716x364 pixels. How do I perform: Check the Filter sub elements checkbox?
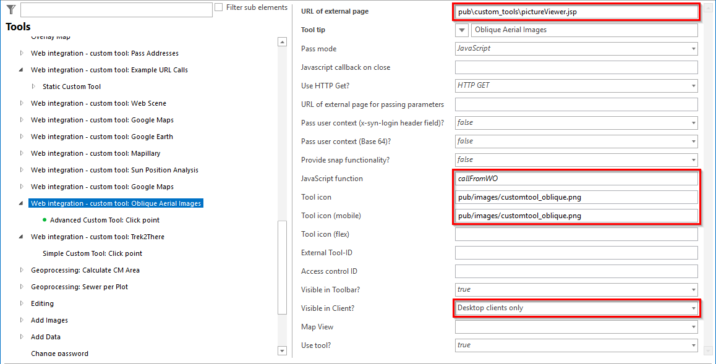[218, 7]
